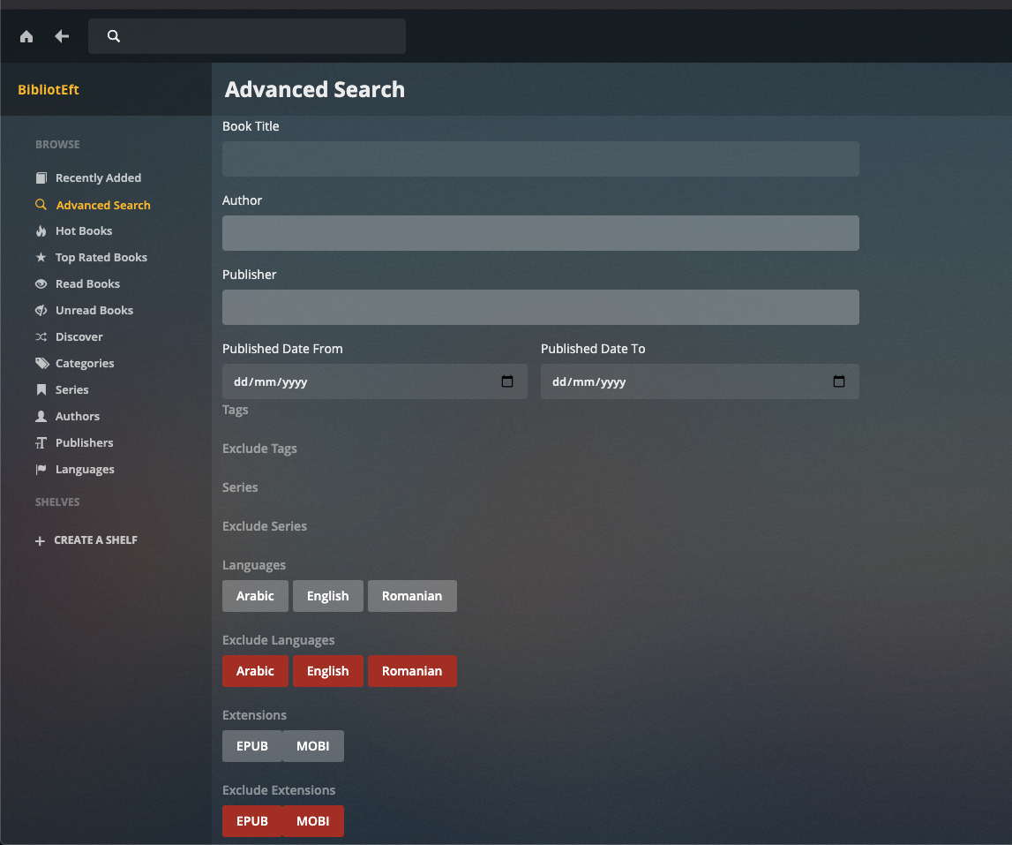Image resolution: width=1012 pixels, height=845 pixels.
Task: Click the Discover shuffle icon
Action: tap(41, 336)
